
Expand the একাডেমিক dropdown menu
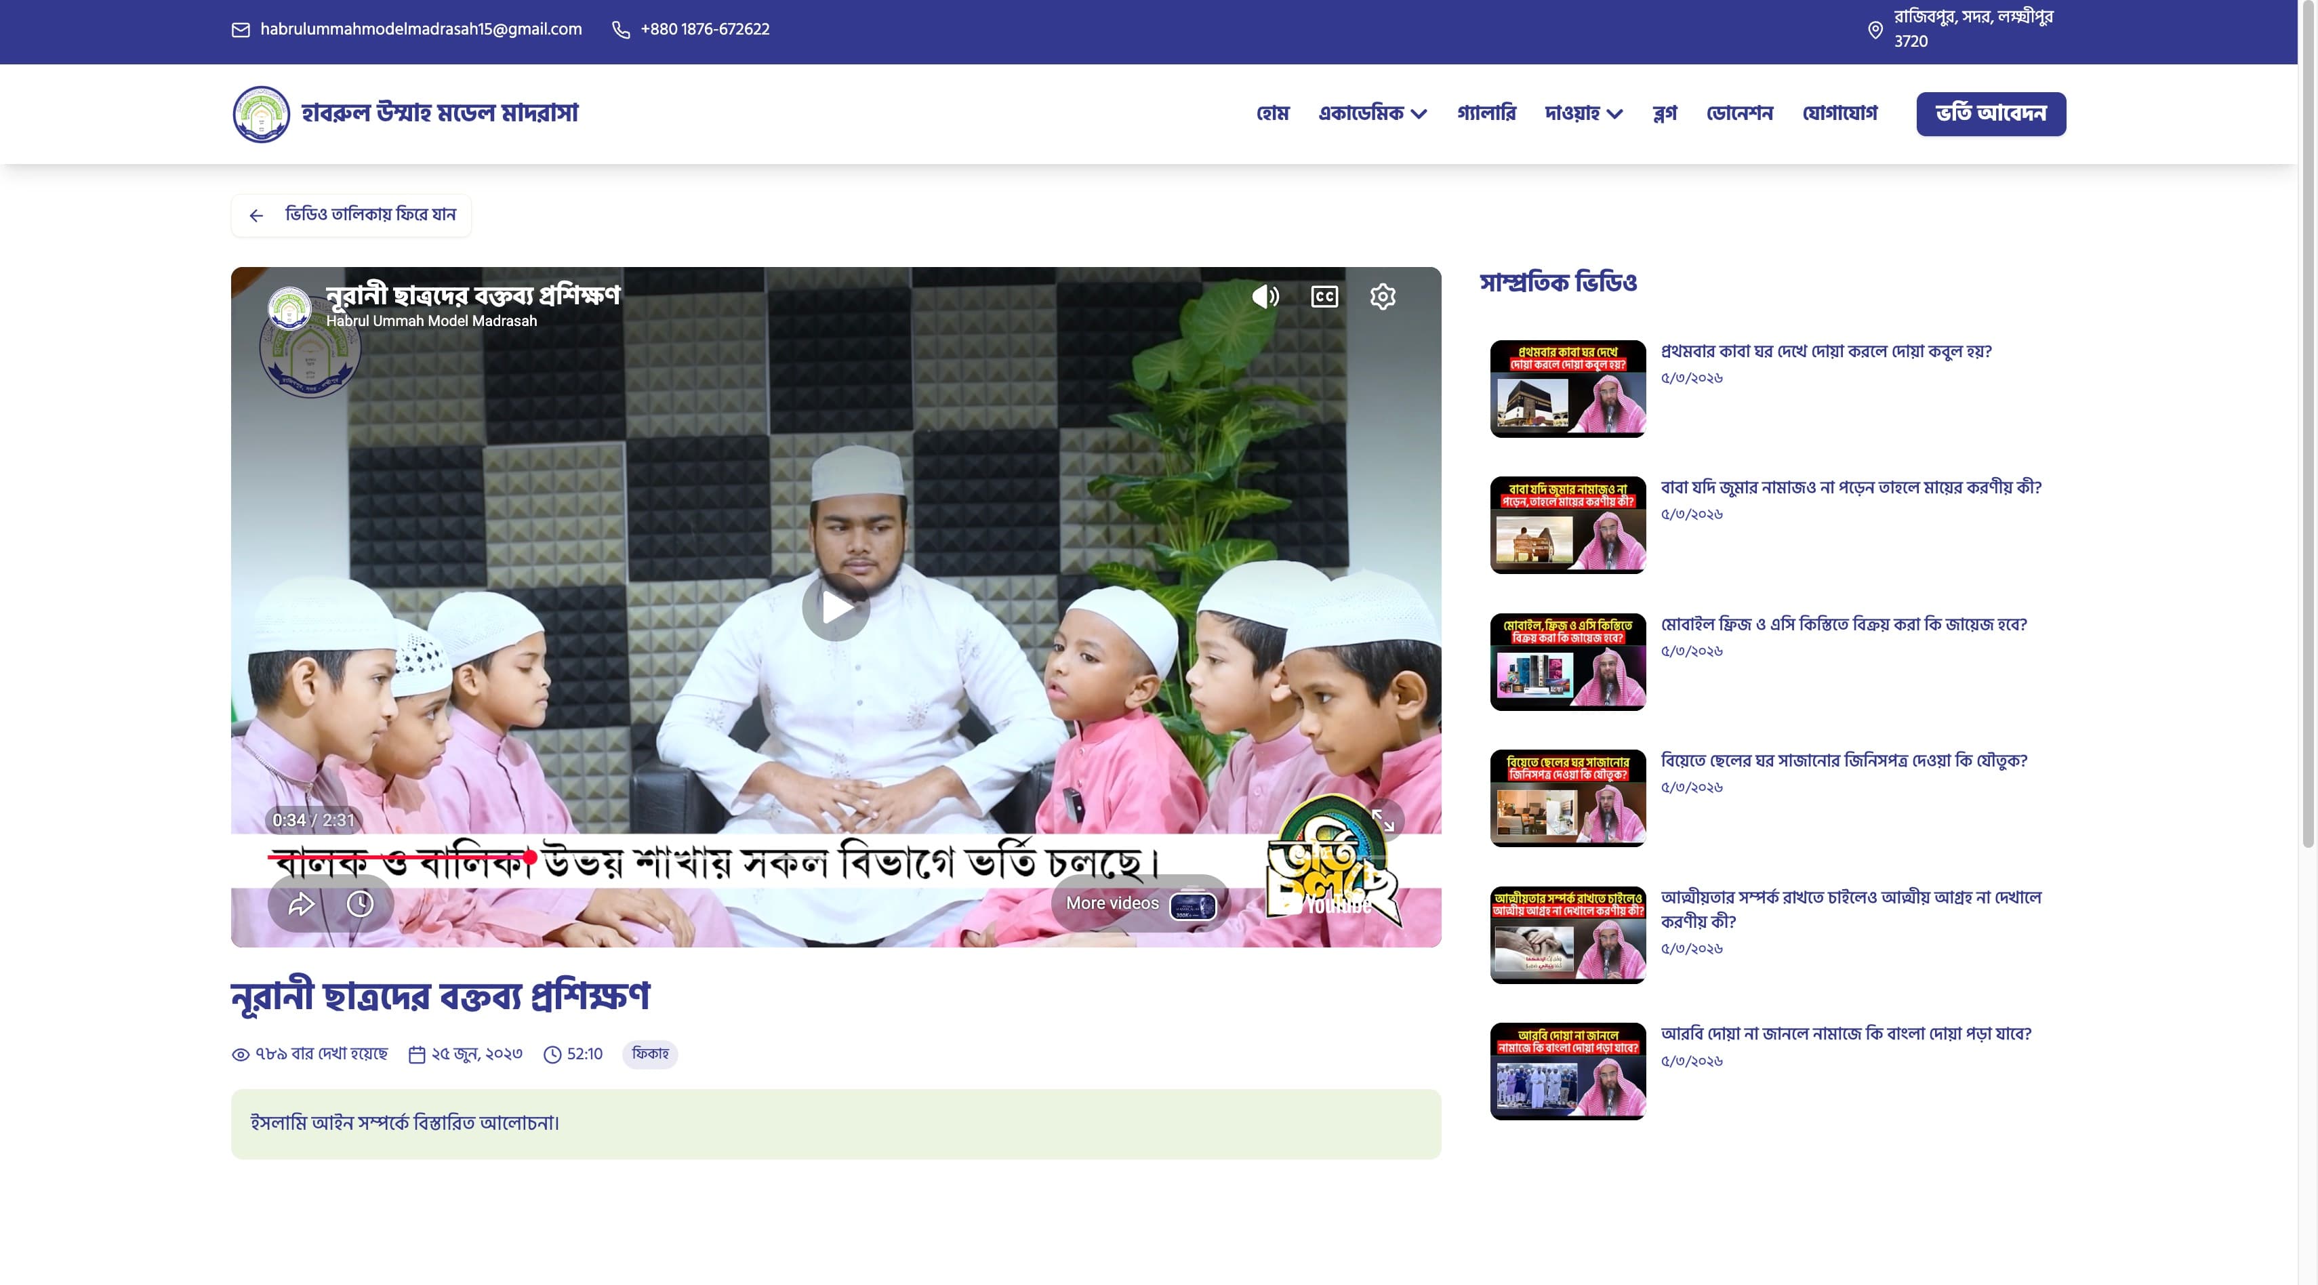1372,113
